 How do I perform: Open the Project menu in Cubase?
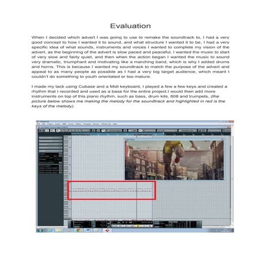pyautogui.click(x=50, y=124)
